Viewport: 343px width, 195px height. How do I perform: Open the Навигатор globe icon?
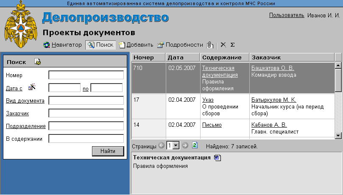click(x=46, y=45)
